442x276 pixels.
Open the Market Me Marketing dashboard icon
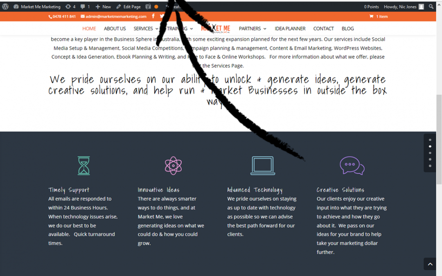point(16,7)
